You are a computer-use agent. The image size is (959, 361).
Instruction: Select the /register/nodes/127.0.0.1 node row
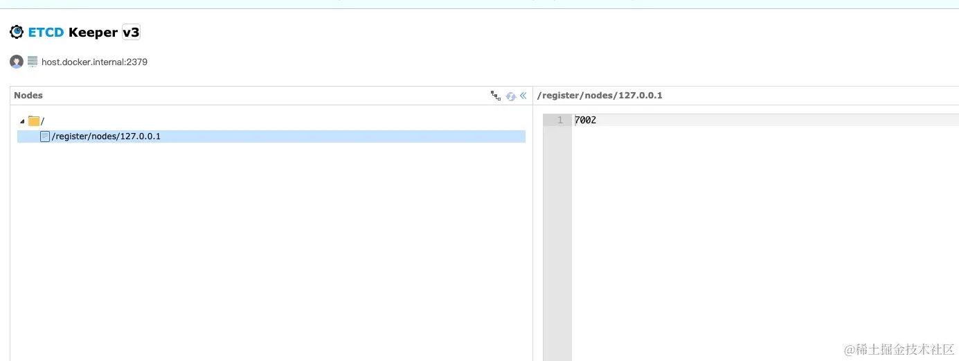pos(271,137)
